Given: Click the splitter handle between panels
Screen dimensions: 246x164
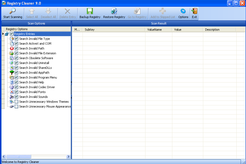Looking at the screenshot, I should click(72, 90).
